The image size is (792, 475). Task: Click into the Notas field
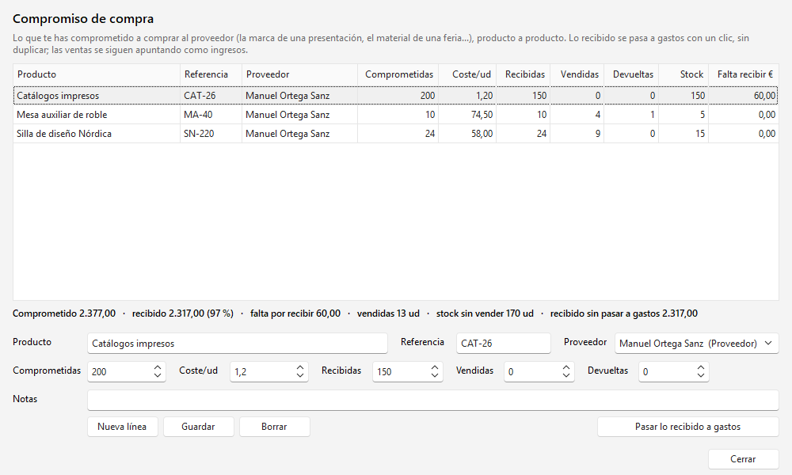pyautogui.click(x=433, y=401)
